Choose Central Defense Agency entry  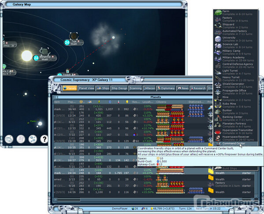[236, 66]
